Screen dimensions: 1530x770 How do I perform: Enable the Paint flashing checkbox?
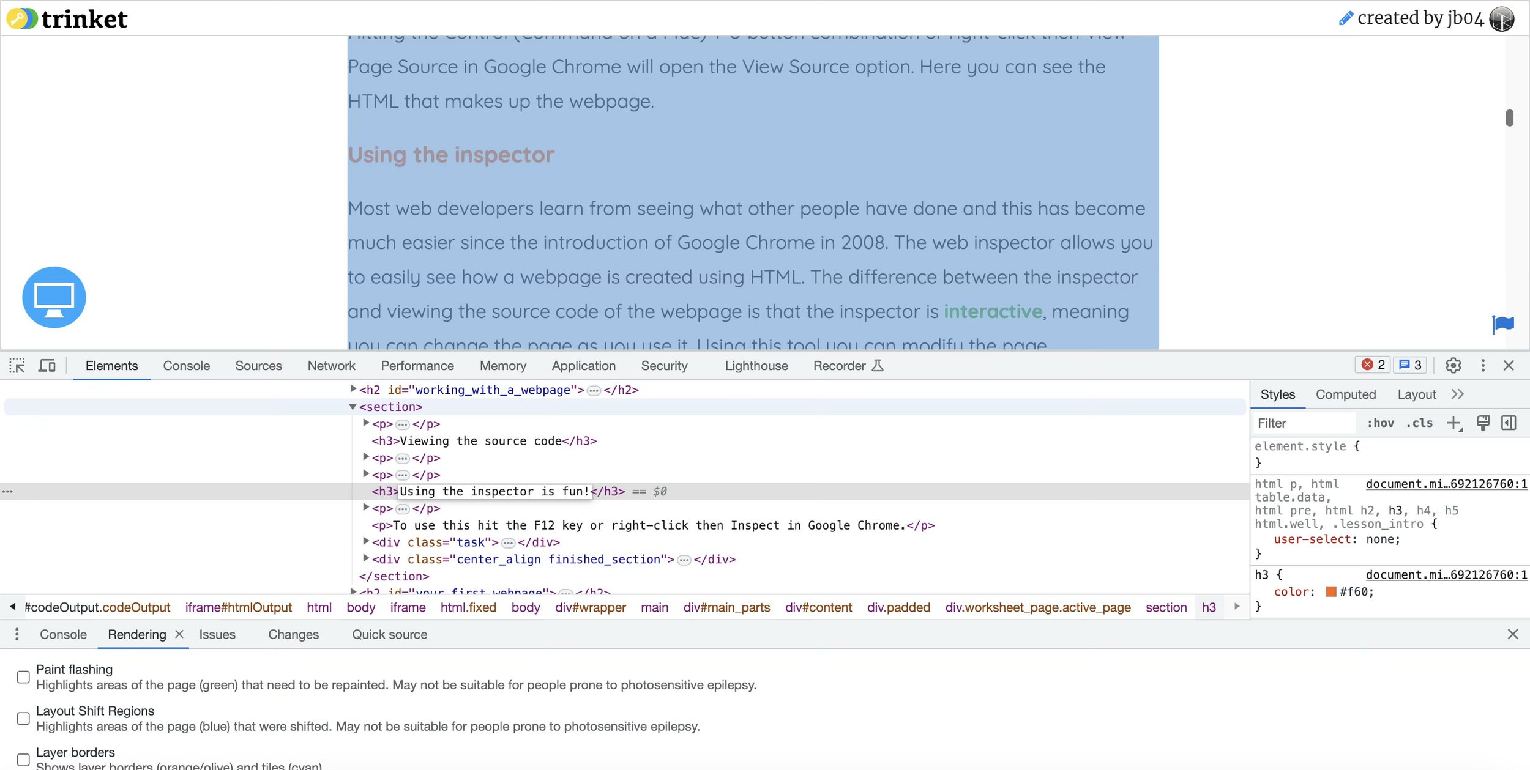click(x=23, y=677)
